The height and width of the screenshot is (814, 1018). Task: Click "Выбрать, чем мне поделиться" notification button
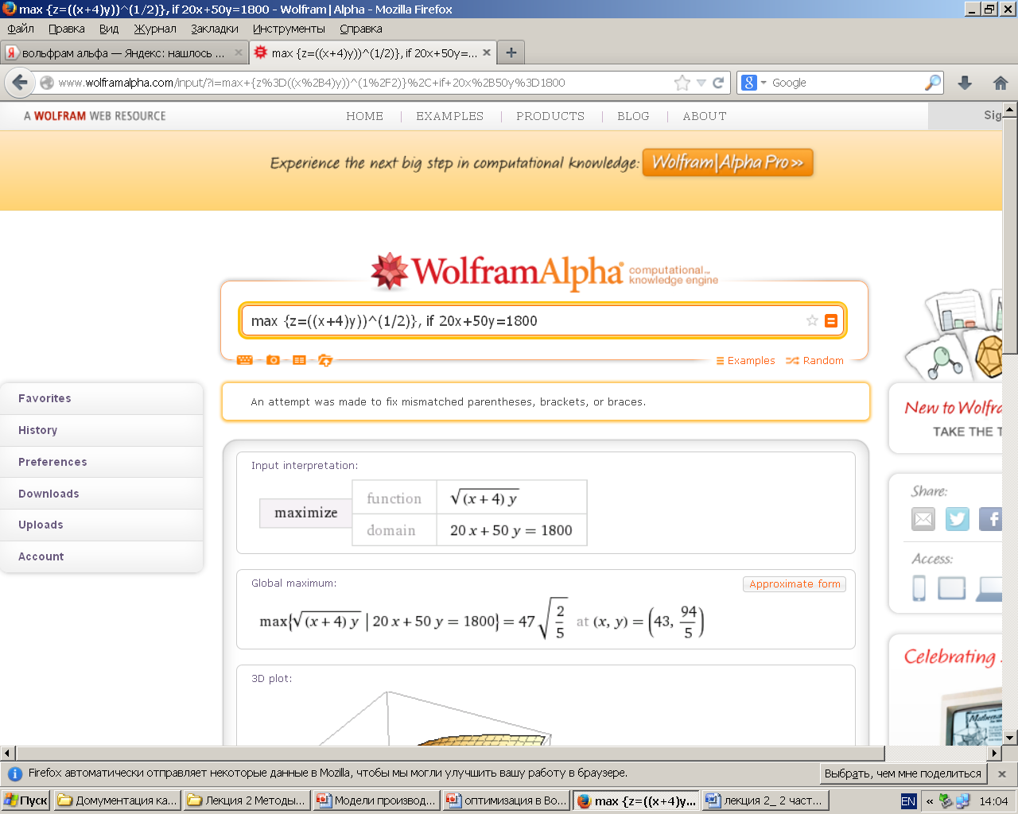point(903,773)
